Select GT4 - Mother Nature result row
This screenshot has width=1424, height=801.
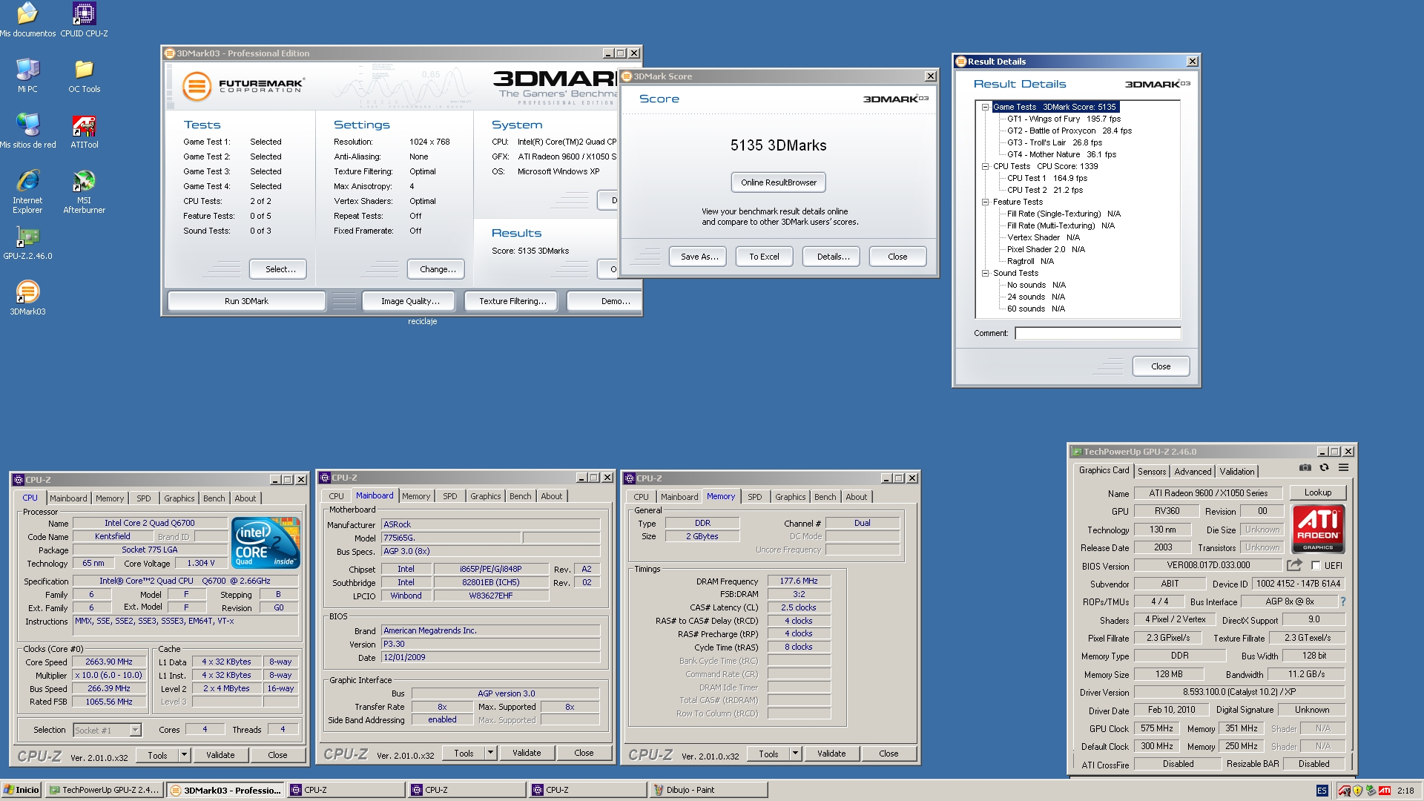(1061, 154)
